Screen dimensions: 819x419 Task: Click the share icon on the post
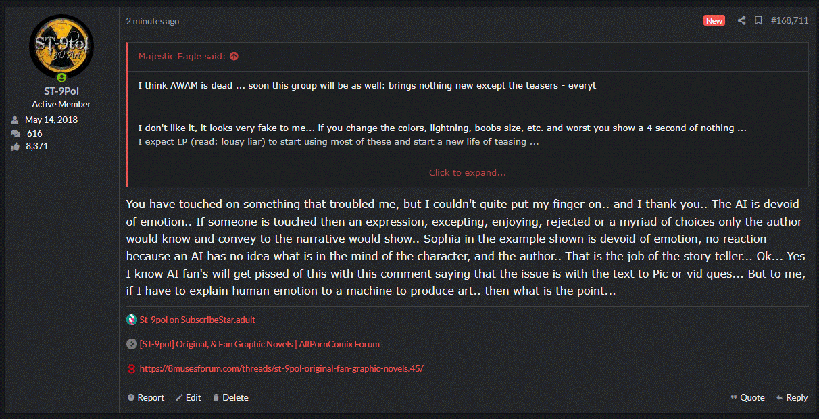tap(741, 21)
